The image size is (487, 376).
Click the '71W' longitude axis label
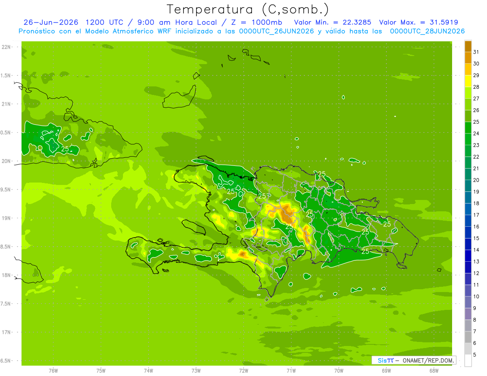click(291, 371)
